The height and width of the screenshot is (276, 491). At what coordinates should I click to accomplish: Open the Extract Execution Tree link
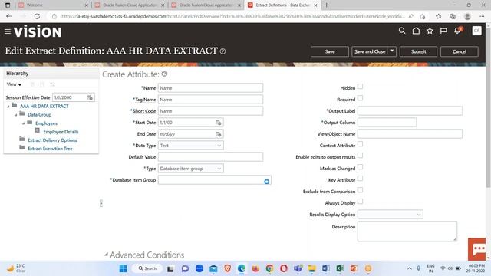[50, 149]
